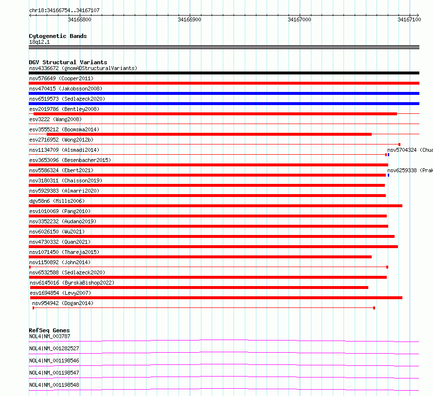433x396 pixels.
Task: Click the red dgv58n6 Mills2006 bar
Action: [x=216, y=206]
